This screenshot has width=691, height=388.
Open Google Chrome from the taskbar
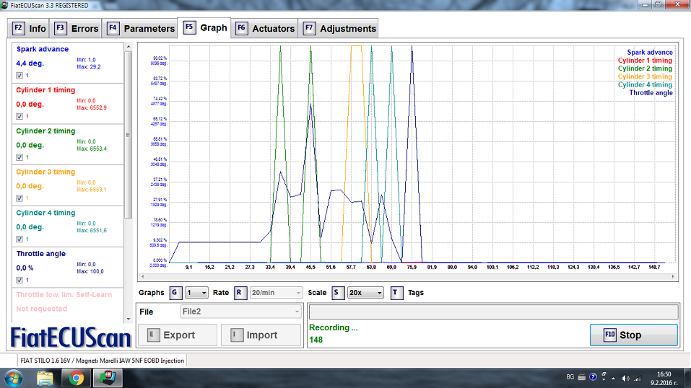click(77, 377)
